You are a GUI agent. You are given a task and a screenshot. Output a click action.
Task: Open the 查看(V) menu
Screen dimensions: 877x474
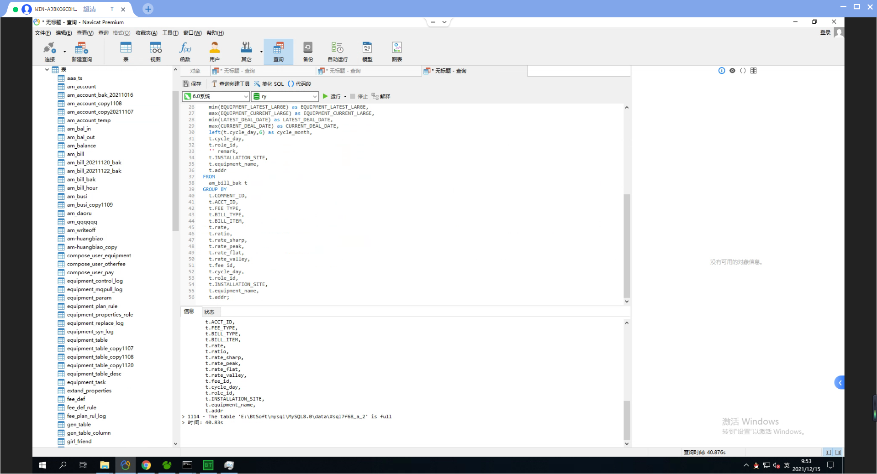[x=85, y=33]
